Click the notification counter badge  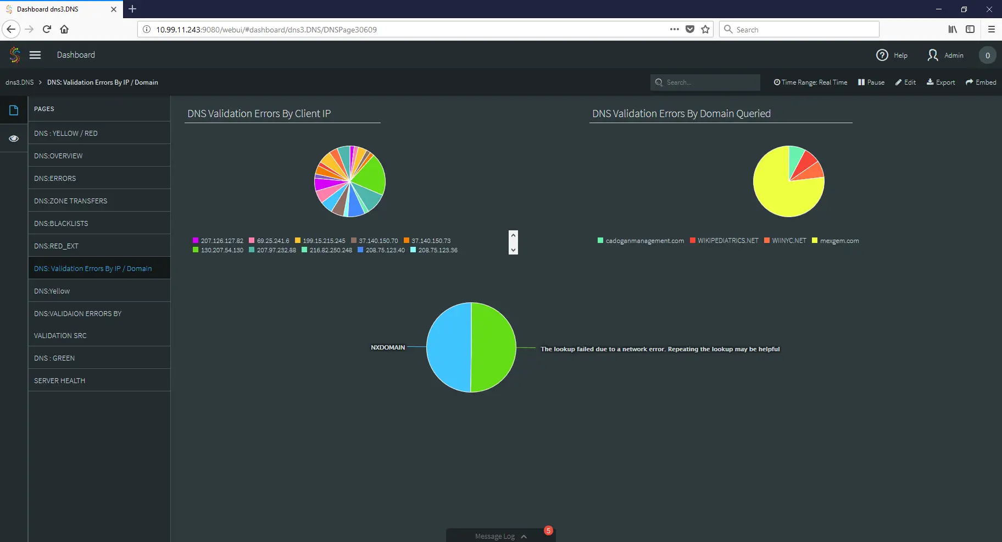[987, 55]
